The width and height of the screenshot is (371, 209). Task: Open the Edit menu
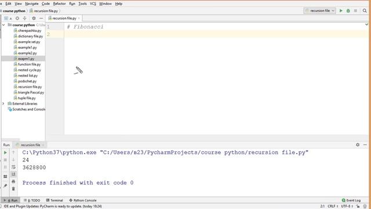8,3
